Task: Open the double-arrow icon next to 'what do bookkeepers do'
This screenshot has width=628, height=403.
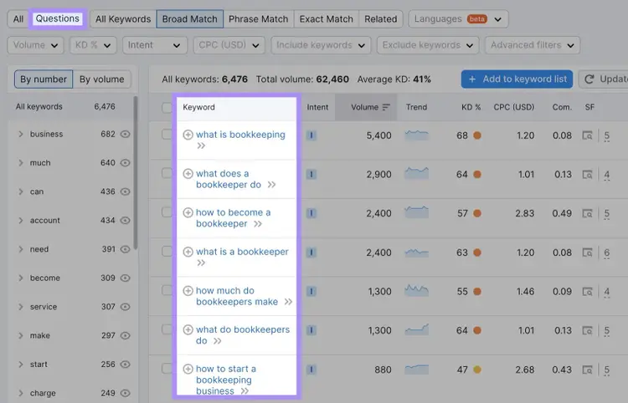Action: tap(218, 341)
